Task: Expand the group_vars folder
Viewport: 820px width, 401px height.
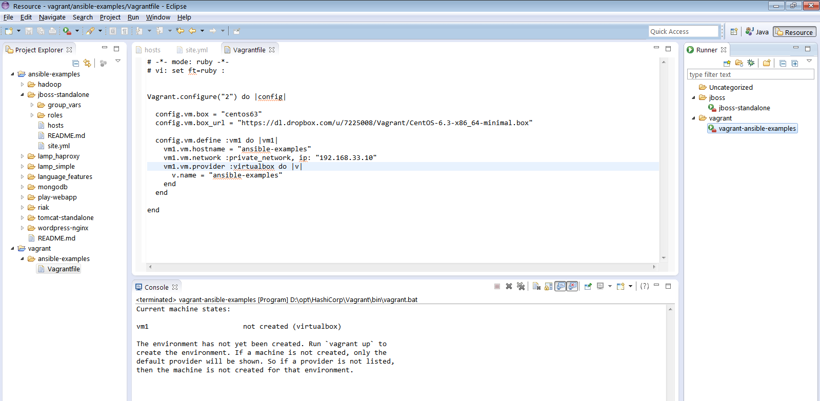Action: (x=32, y=105)
